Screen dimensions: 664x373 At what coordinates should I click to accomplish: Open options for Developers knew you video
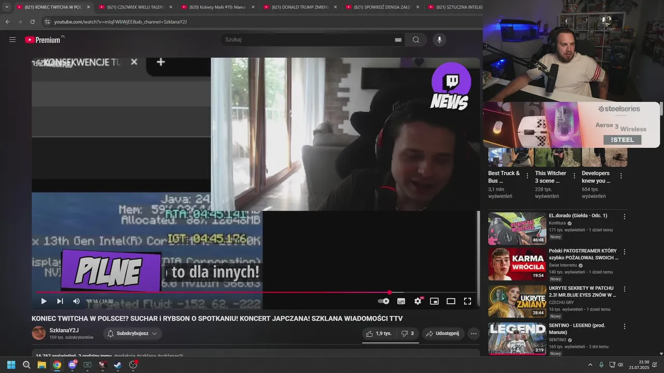621,176
